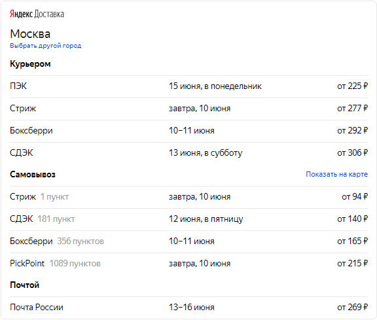Click 12 июня, в пятницу date text
Viewport: 377px width, 320px height.
(206, 219)
